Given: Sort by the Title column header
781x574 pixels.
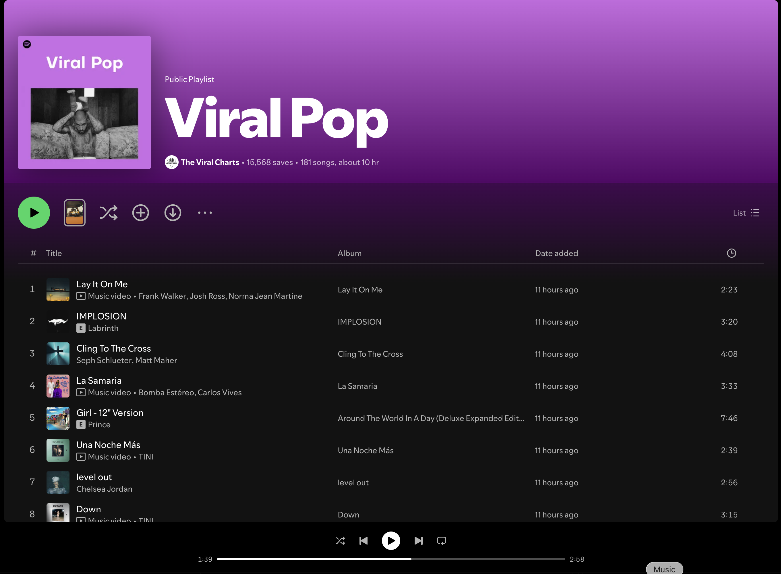Looking at the screenshot, I should (x=54, y=253).
